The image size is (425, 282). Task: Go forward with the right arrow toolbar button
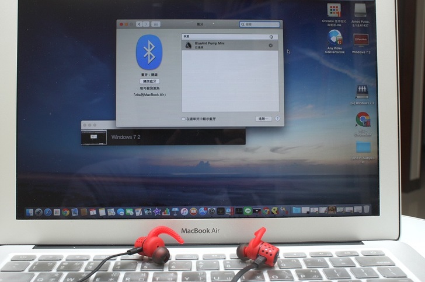point(146,24)
